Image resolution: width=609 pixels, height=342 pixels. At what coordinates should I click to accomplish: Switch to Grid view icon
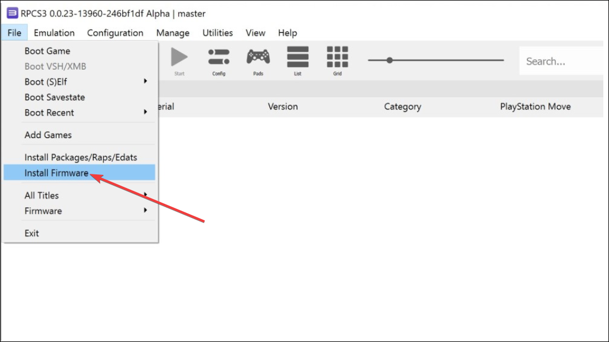coord(337,58)
